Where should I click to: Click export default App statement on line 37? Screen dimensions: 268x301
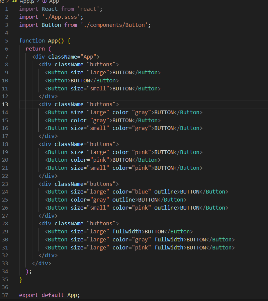(50, 295)
